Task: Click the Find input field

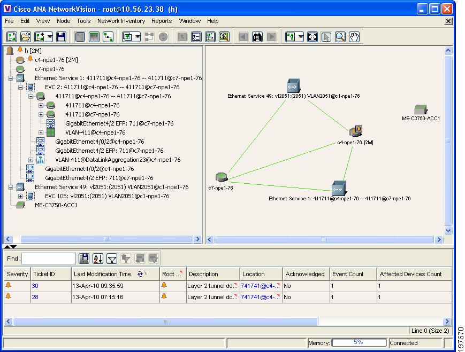Action: 49,259
